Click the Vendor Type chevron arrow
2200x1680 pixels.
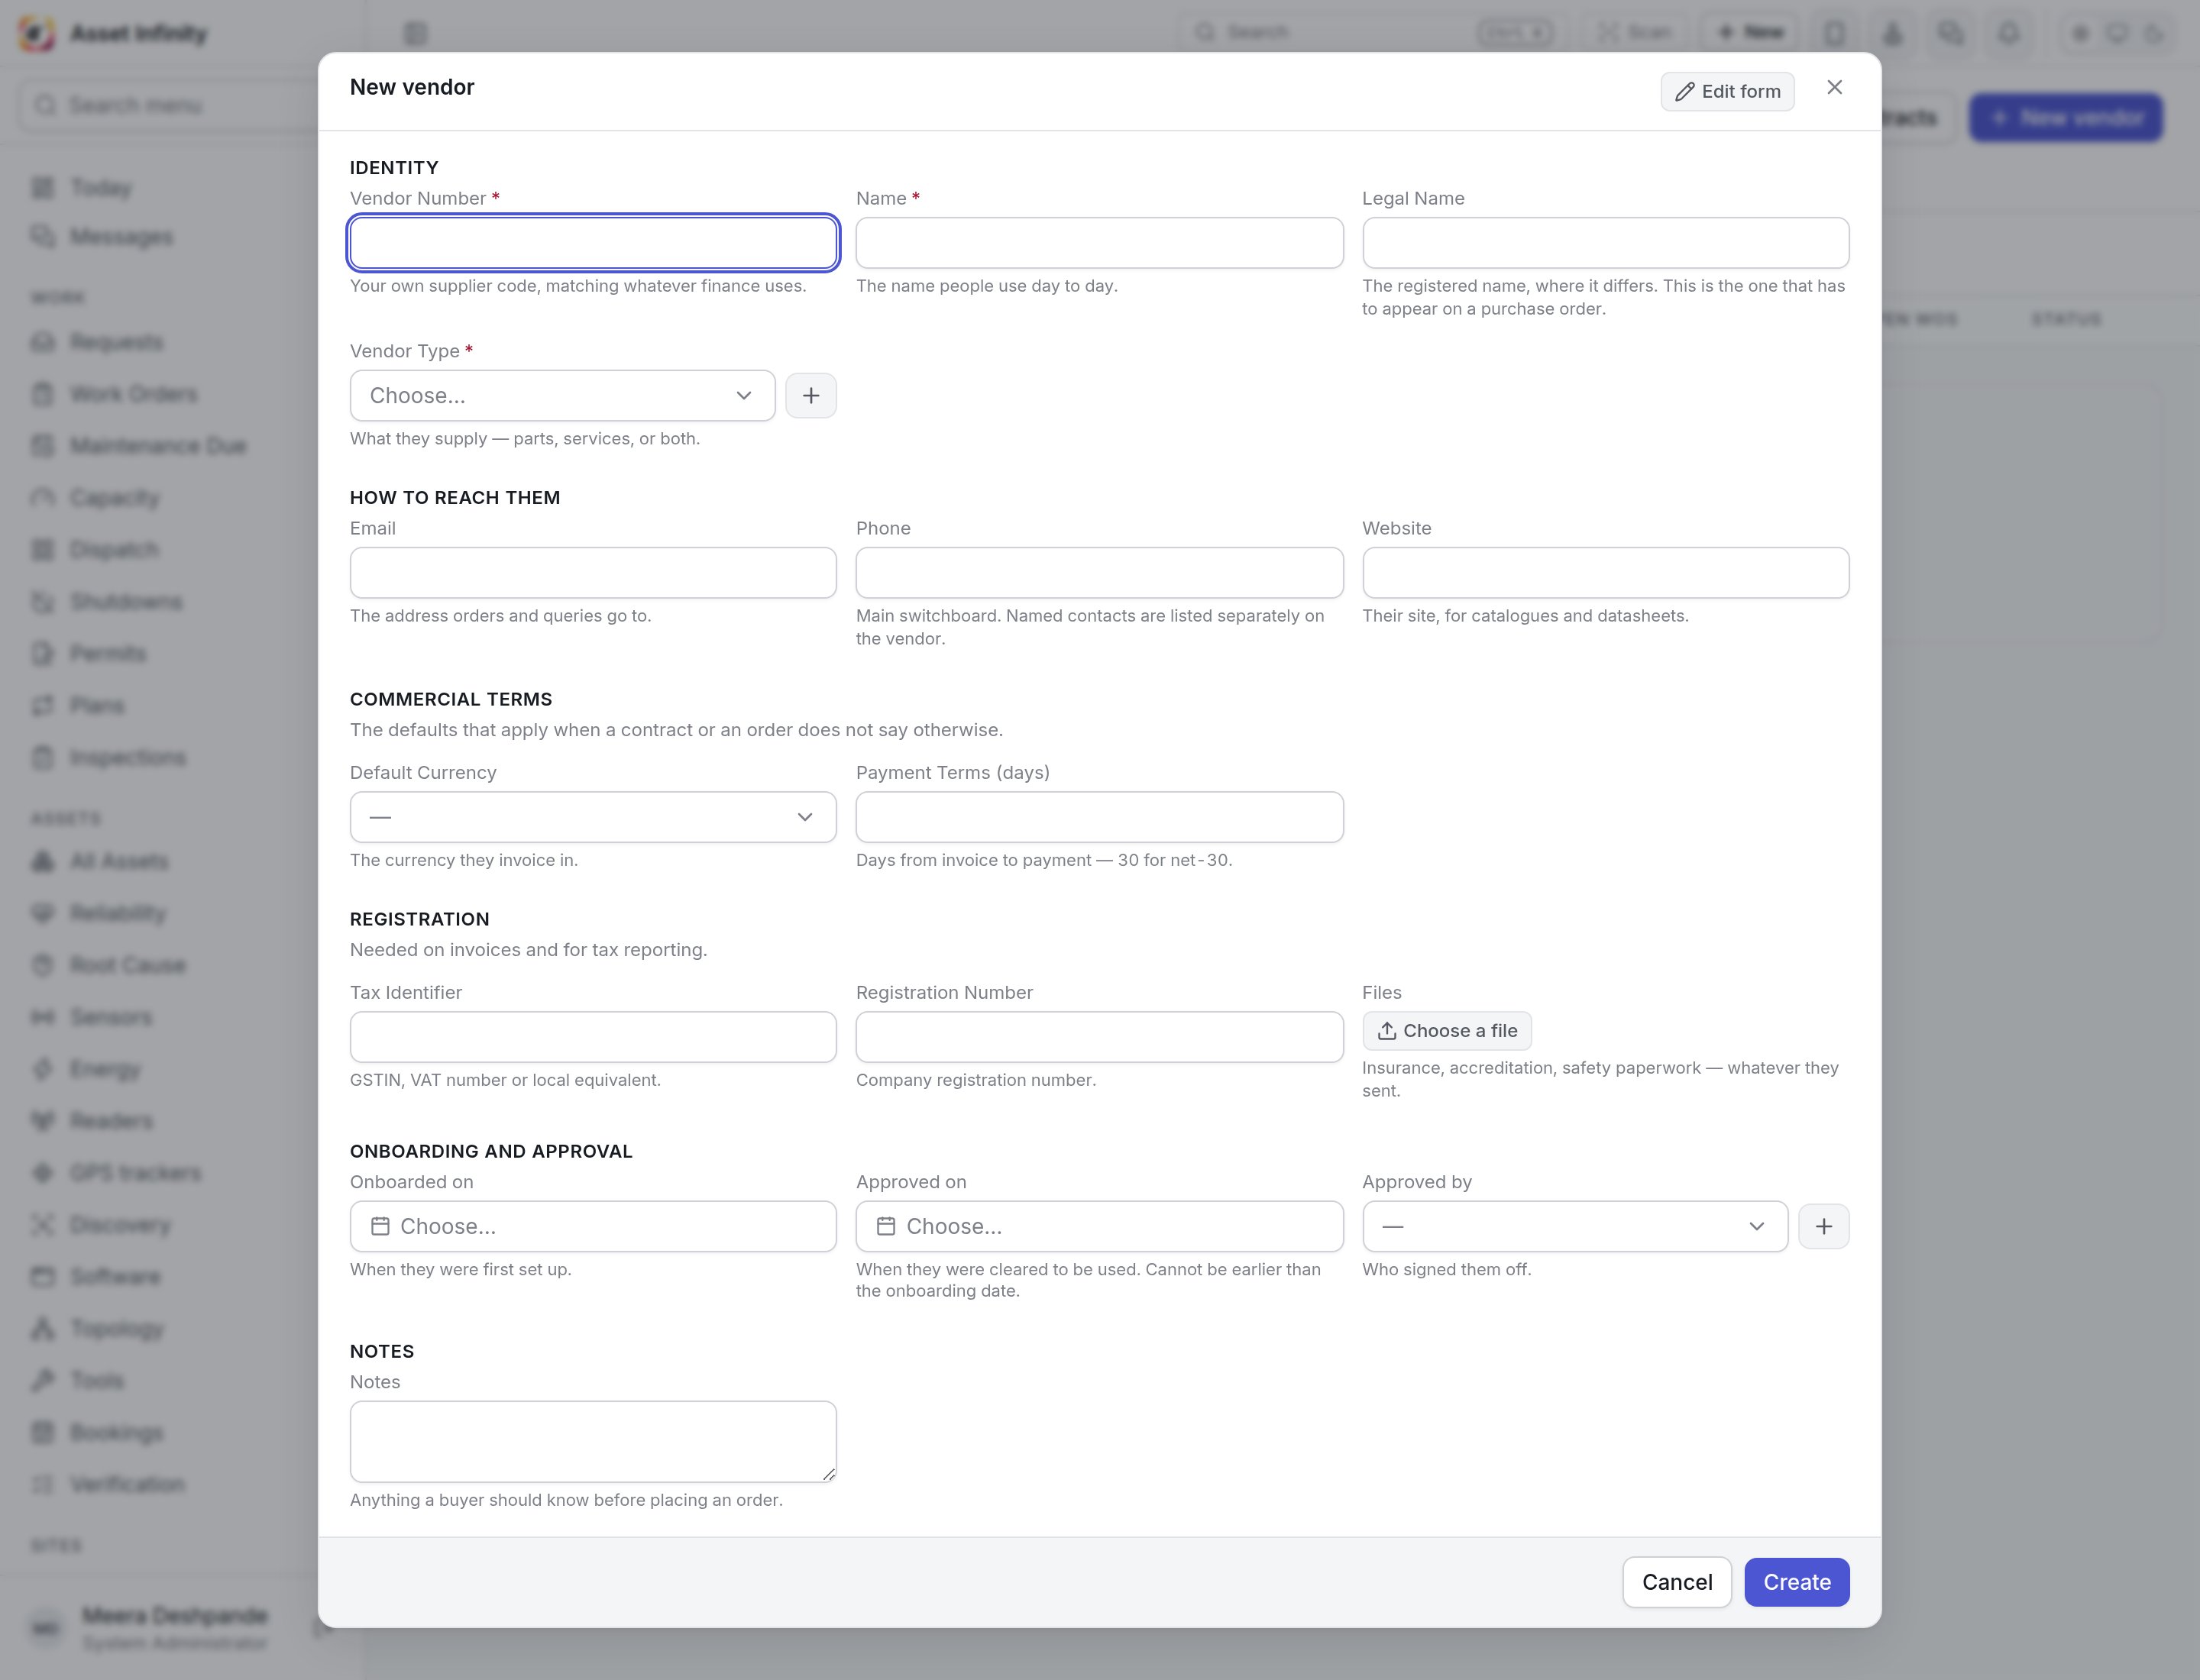(743, 395)
